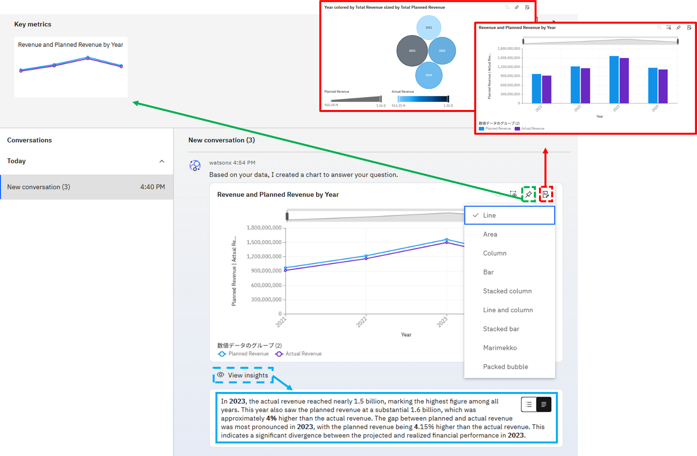Click the View insights button
Viewport: 697px width, 456px height.
pyautogui.click(x=243, y=375)
